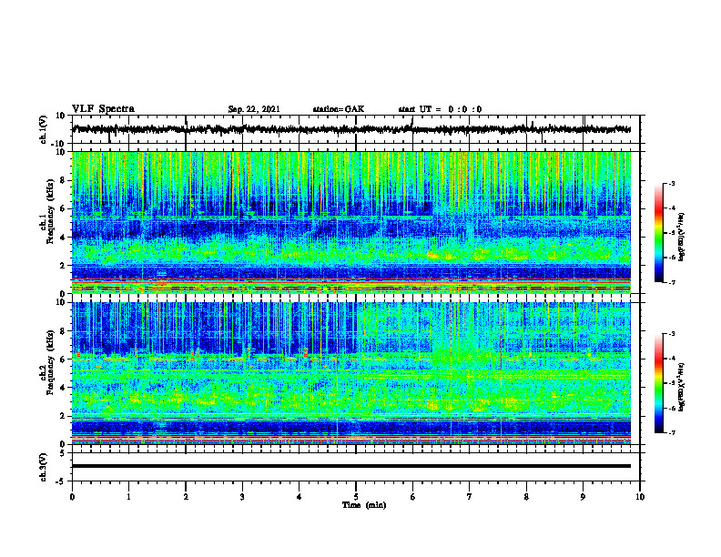This screenshot has height=557, width=721.
Task: Click the ch.2 spectrogram color scale bar
Action: click(x=658, y=383)
